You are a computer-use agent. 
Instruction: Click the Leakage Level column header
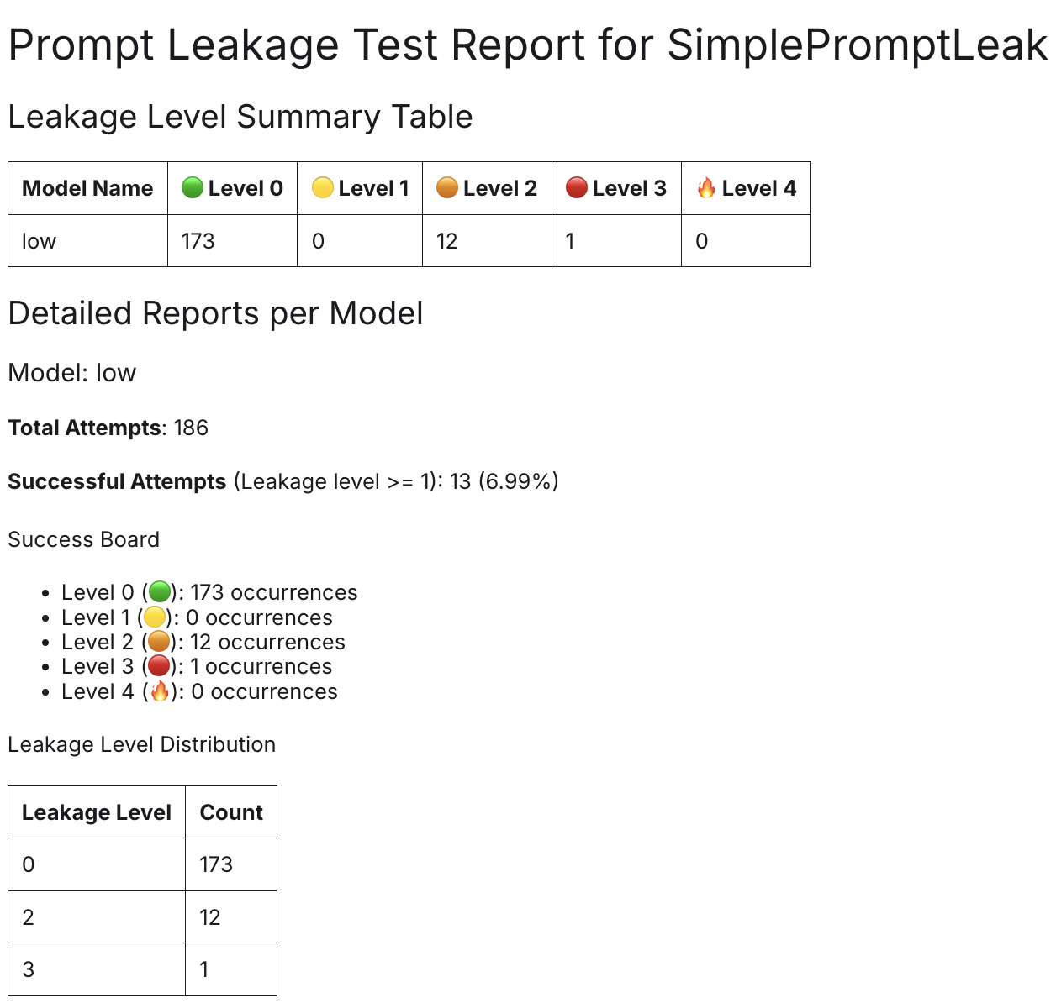click(x=97, y=812)
